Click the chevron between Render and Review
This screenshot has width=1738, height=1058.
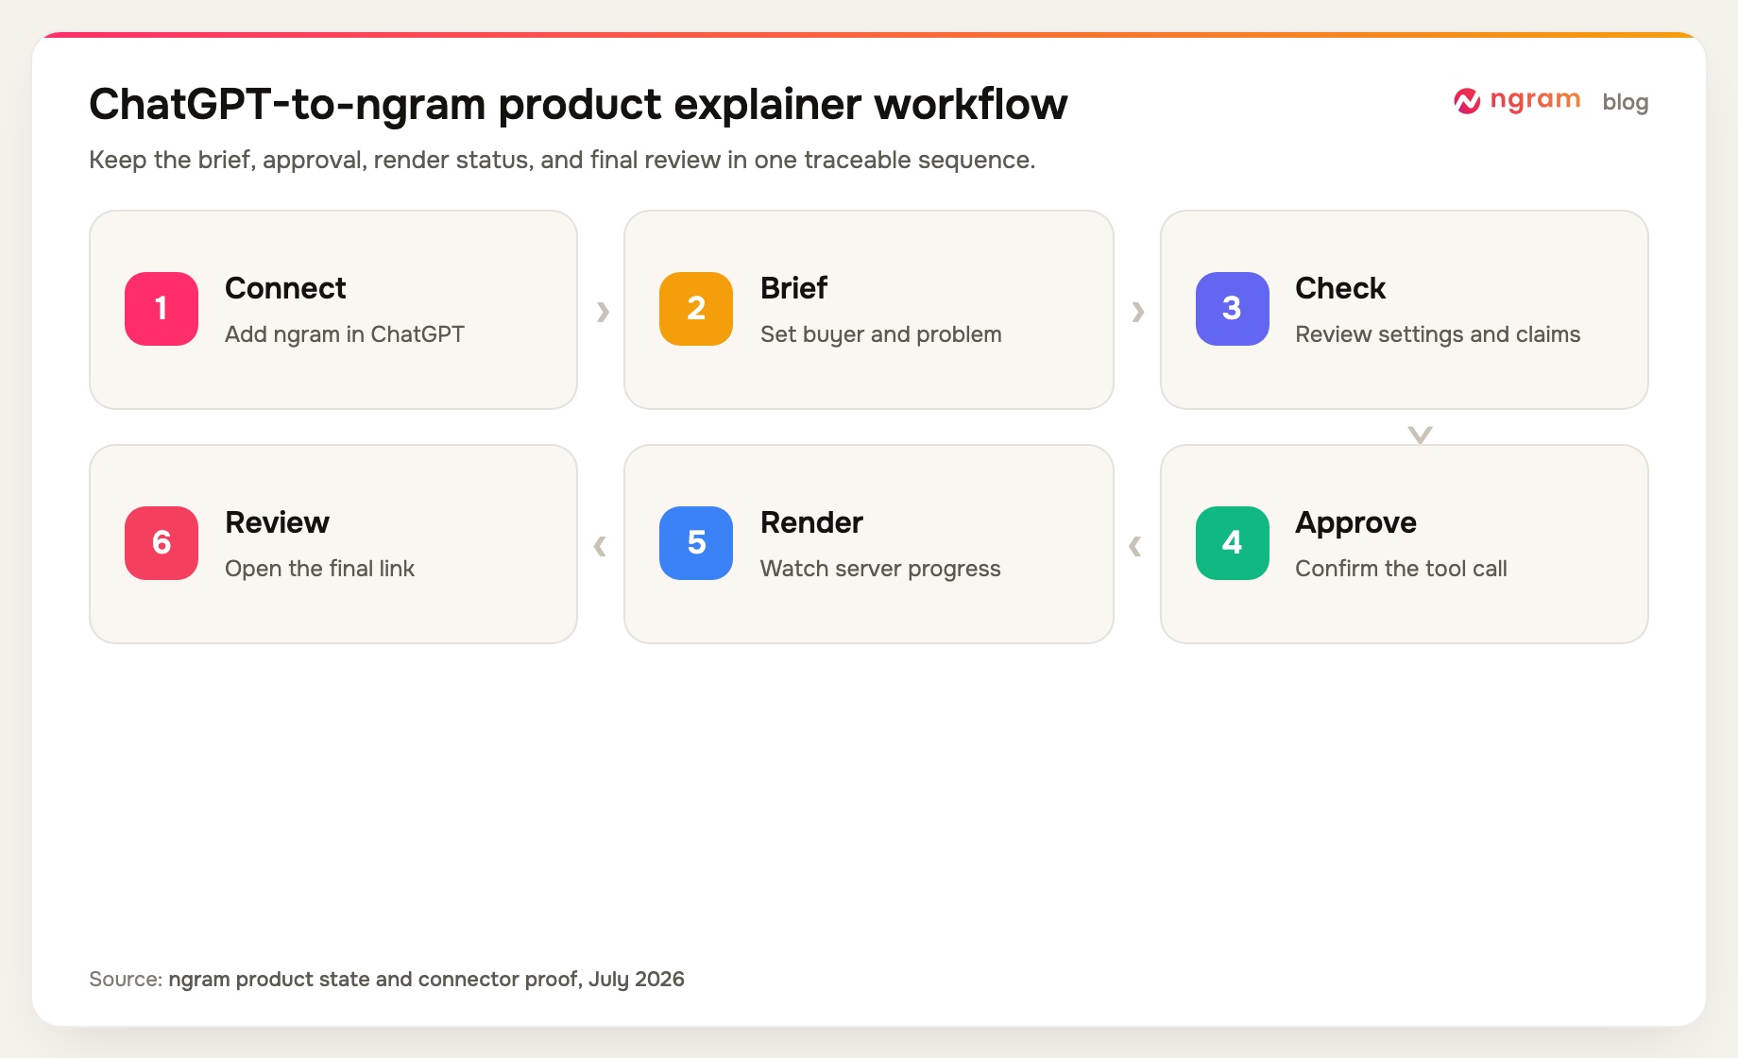point(600,545)
